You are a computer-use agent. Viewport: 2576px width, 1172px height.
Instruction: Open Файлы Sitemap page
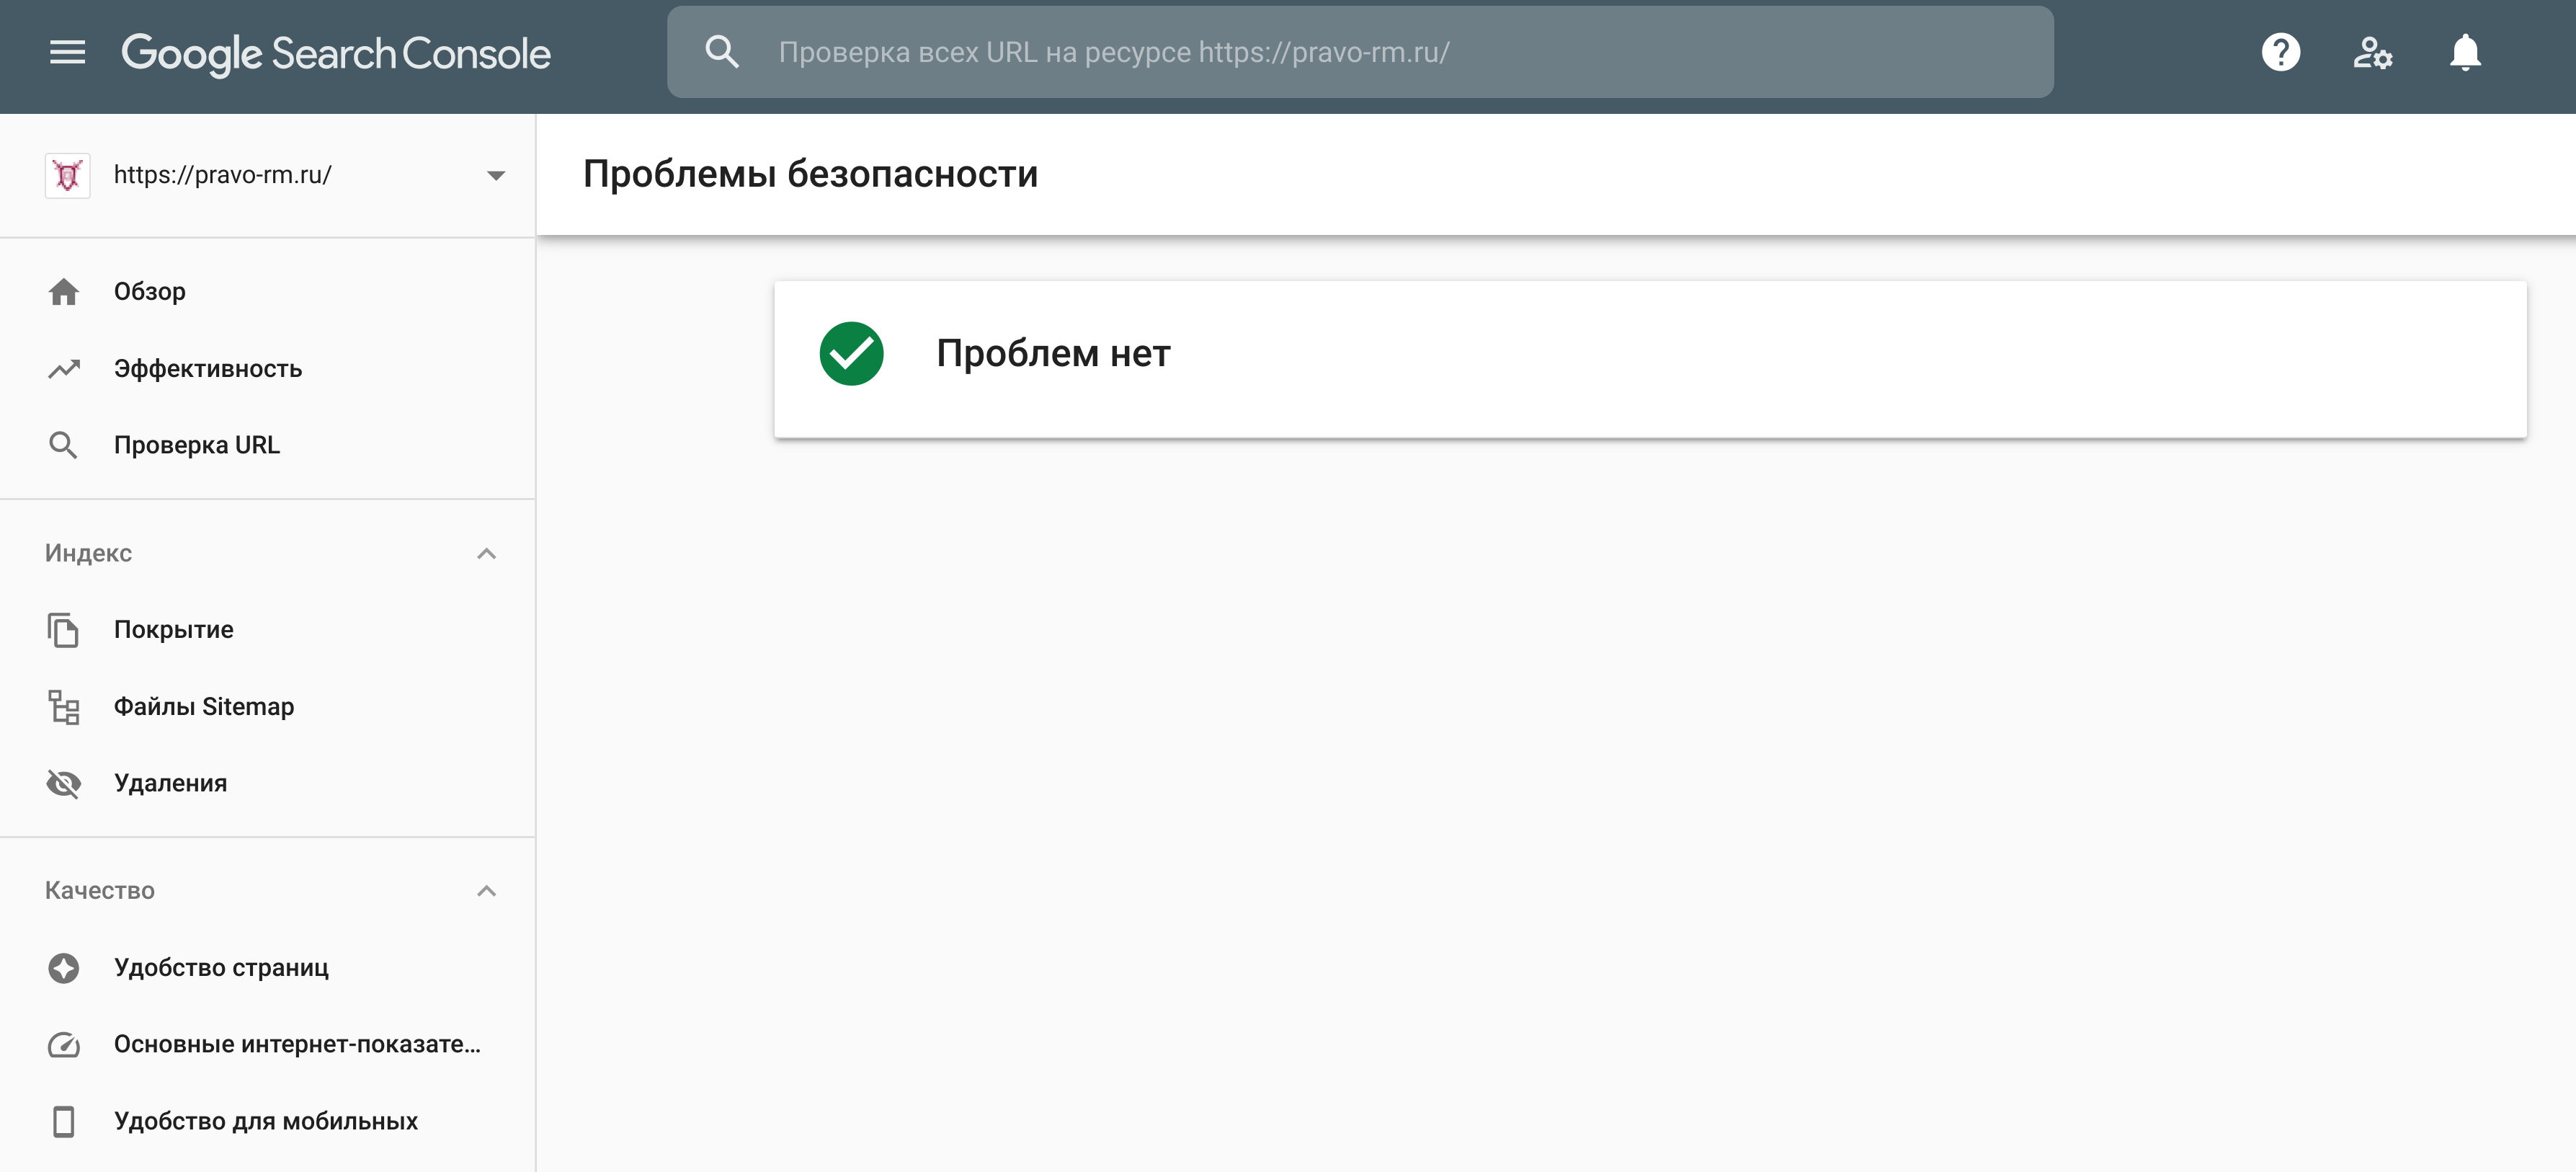[204, 707]
